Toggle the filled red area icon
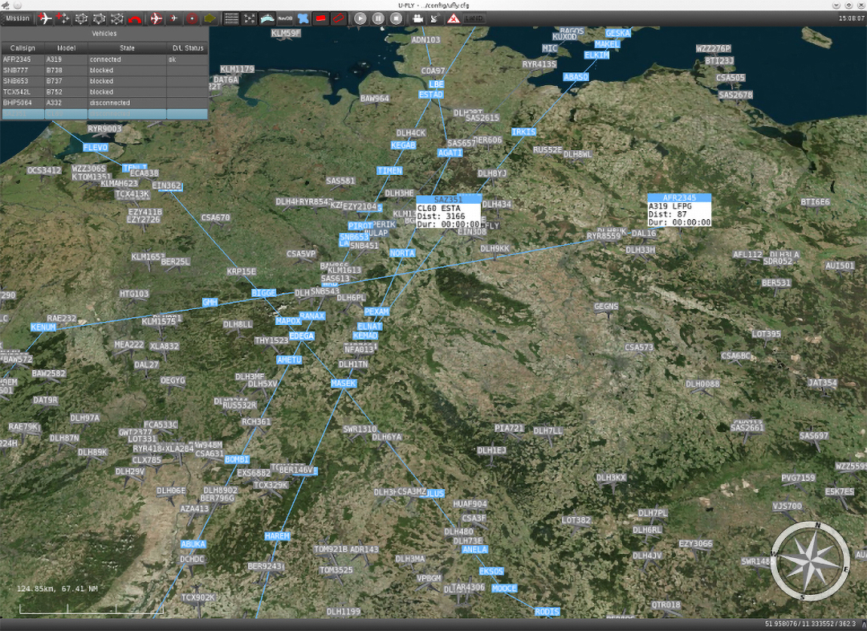 point(321,18)
